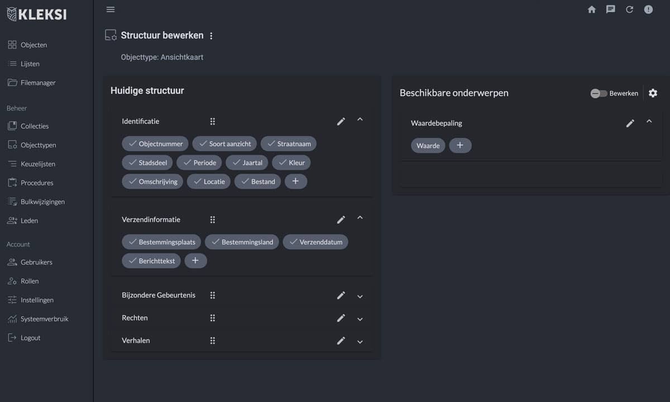This screenshot has height=402, width=670.
Task: Expand the Bijzondere Gebeurtenis section
Action: (x=360, y=296)
